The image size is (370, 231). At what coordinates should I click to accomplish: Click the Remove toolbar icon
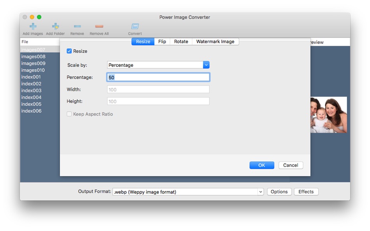[77, 26]
